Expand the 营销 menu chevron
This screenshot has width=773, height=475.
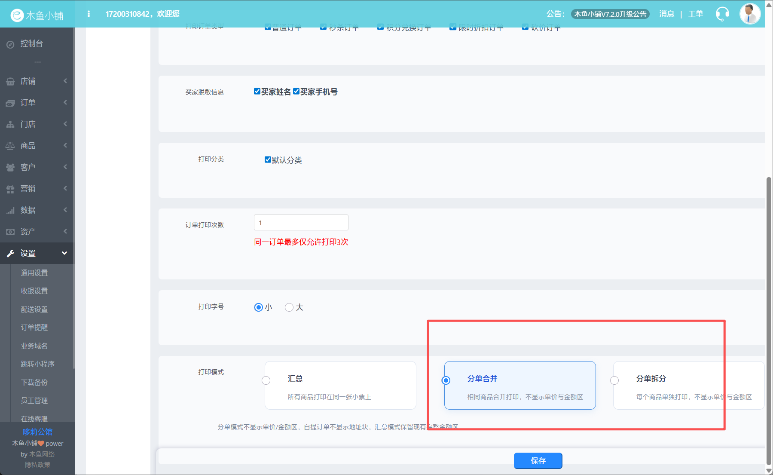tap(65, 188)
